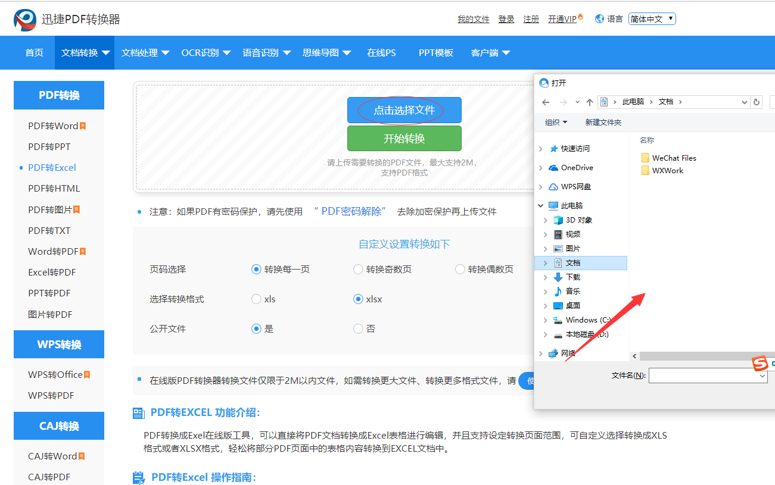The image size is (775, 485).
Task: Expand the 网络 tree node
Action: point(541,353)
